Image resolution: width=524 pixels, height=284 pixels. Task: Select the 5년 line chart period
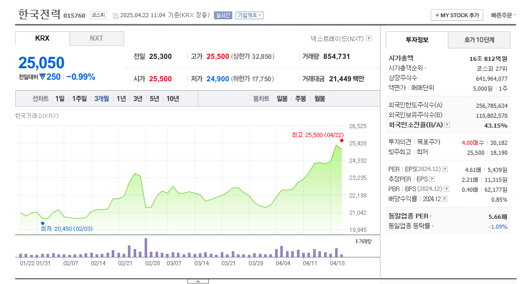(x=154, y=99)
